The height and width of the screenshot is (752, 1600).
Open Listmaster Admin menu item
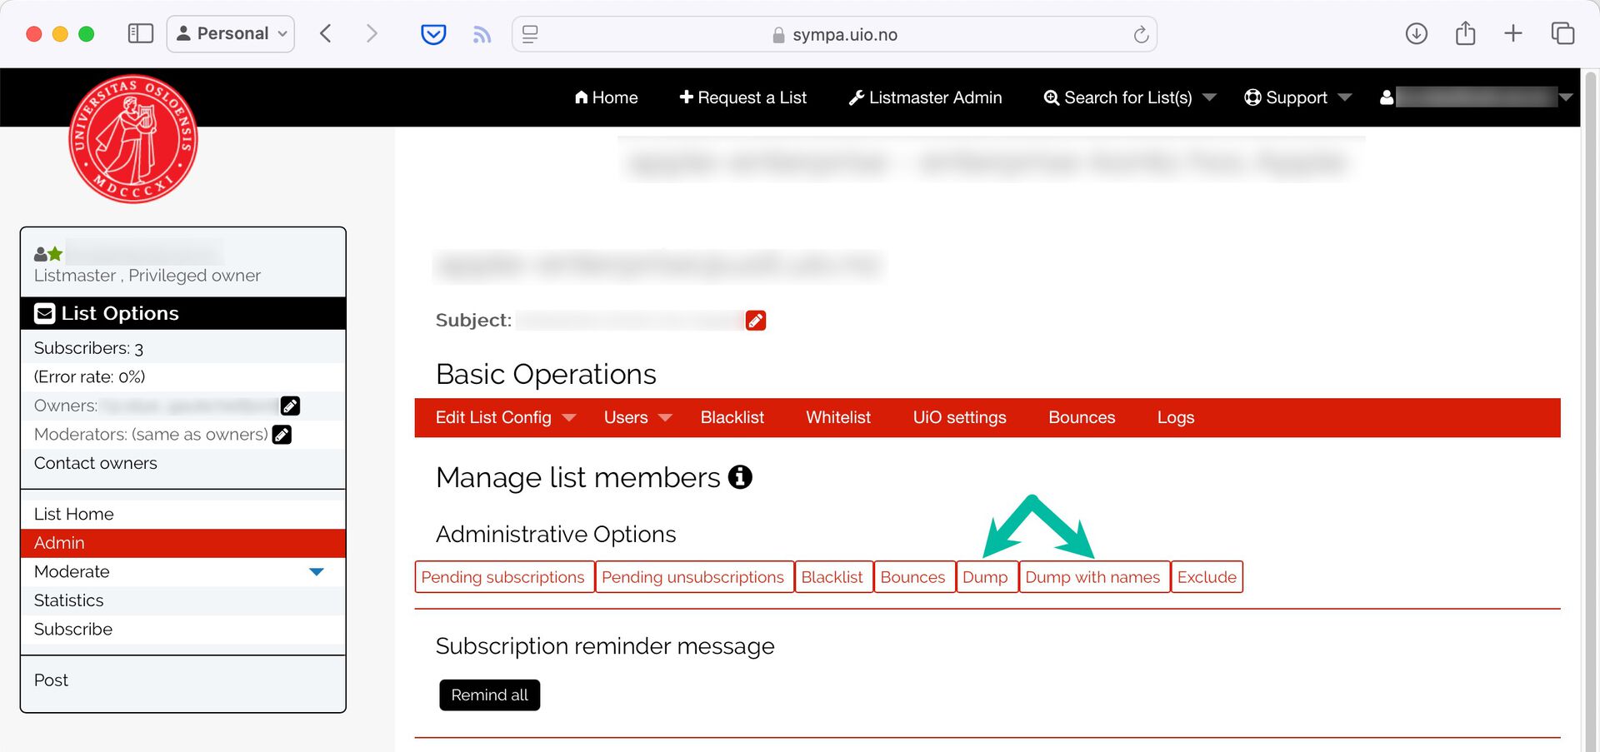coord(925,97)
